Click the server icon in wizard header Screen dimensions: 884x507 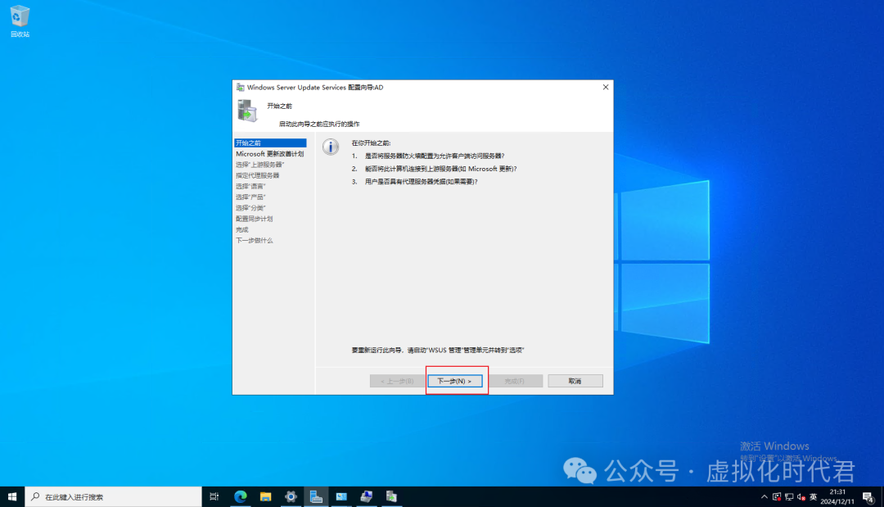(x=247, y=111)
